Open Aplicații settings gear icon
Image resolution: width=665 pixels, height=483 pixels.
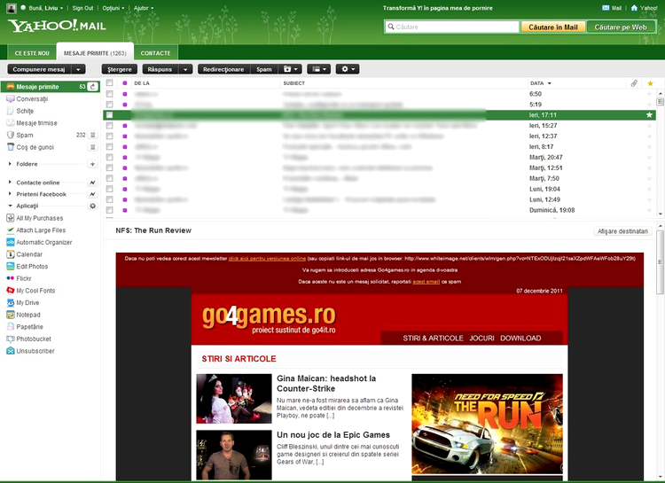92,206
